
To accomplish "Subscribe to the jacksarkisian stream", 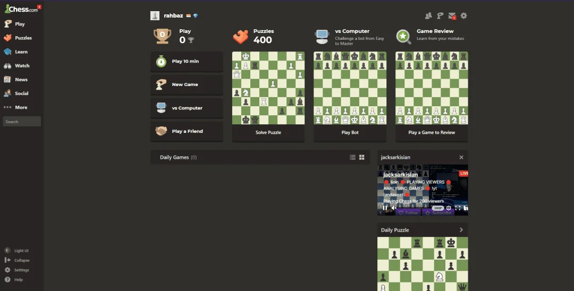I will coord(438,213).
